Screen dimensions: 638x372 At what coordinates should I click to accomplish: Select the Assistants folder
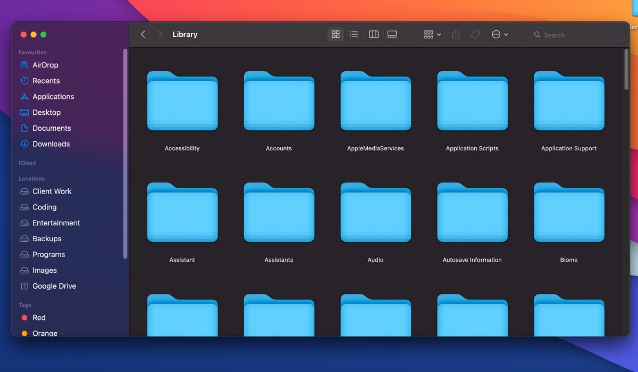pyautogui.click(x=279, y=213)
